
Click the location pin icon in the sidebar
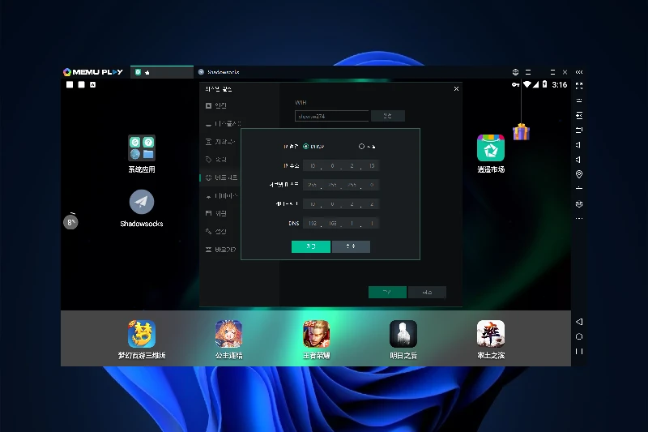tap(578, 174)
